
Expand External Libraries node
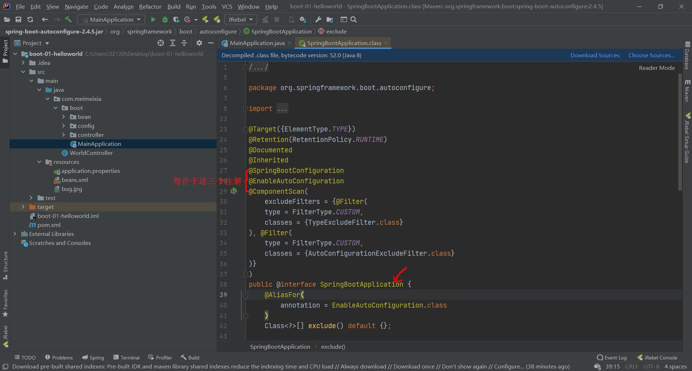tap(15, 234)
